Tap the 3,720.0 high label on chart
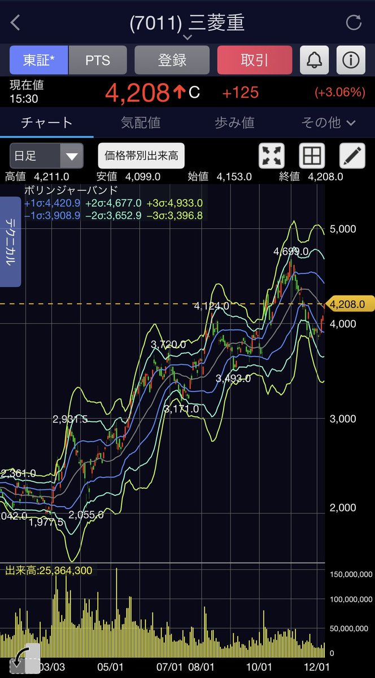Screen dimensions: 375x678 169,344
